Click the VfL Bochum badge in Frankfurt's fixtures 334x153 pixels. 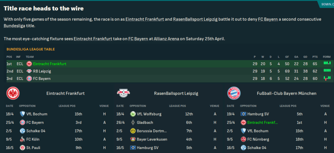tap(23, 114)
